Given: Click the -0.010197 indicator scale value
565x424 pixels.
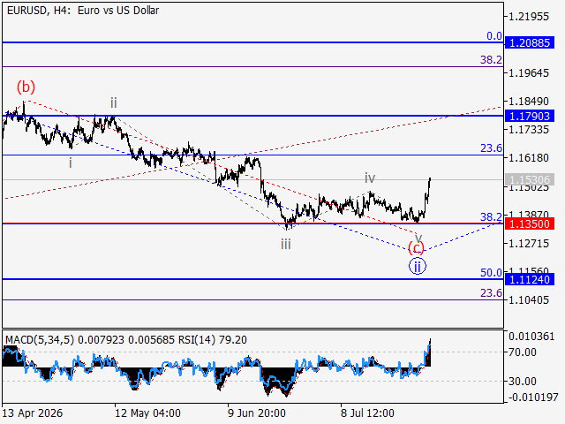Looking at the screenshot, I should click(x=531, y=397).
